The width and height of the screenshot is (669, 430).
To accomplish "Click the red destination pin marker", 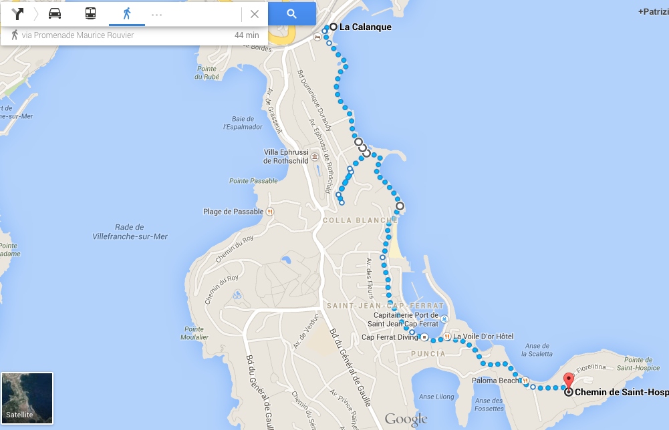I will tap(568, 380).
